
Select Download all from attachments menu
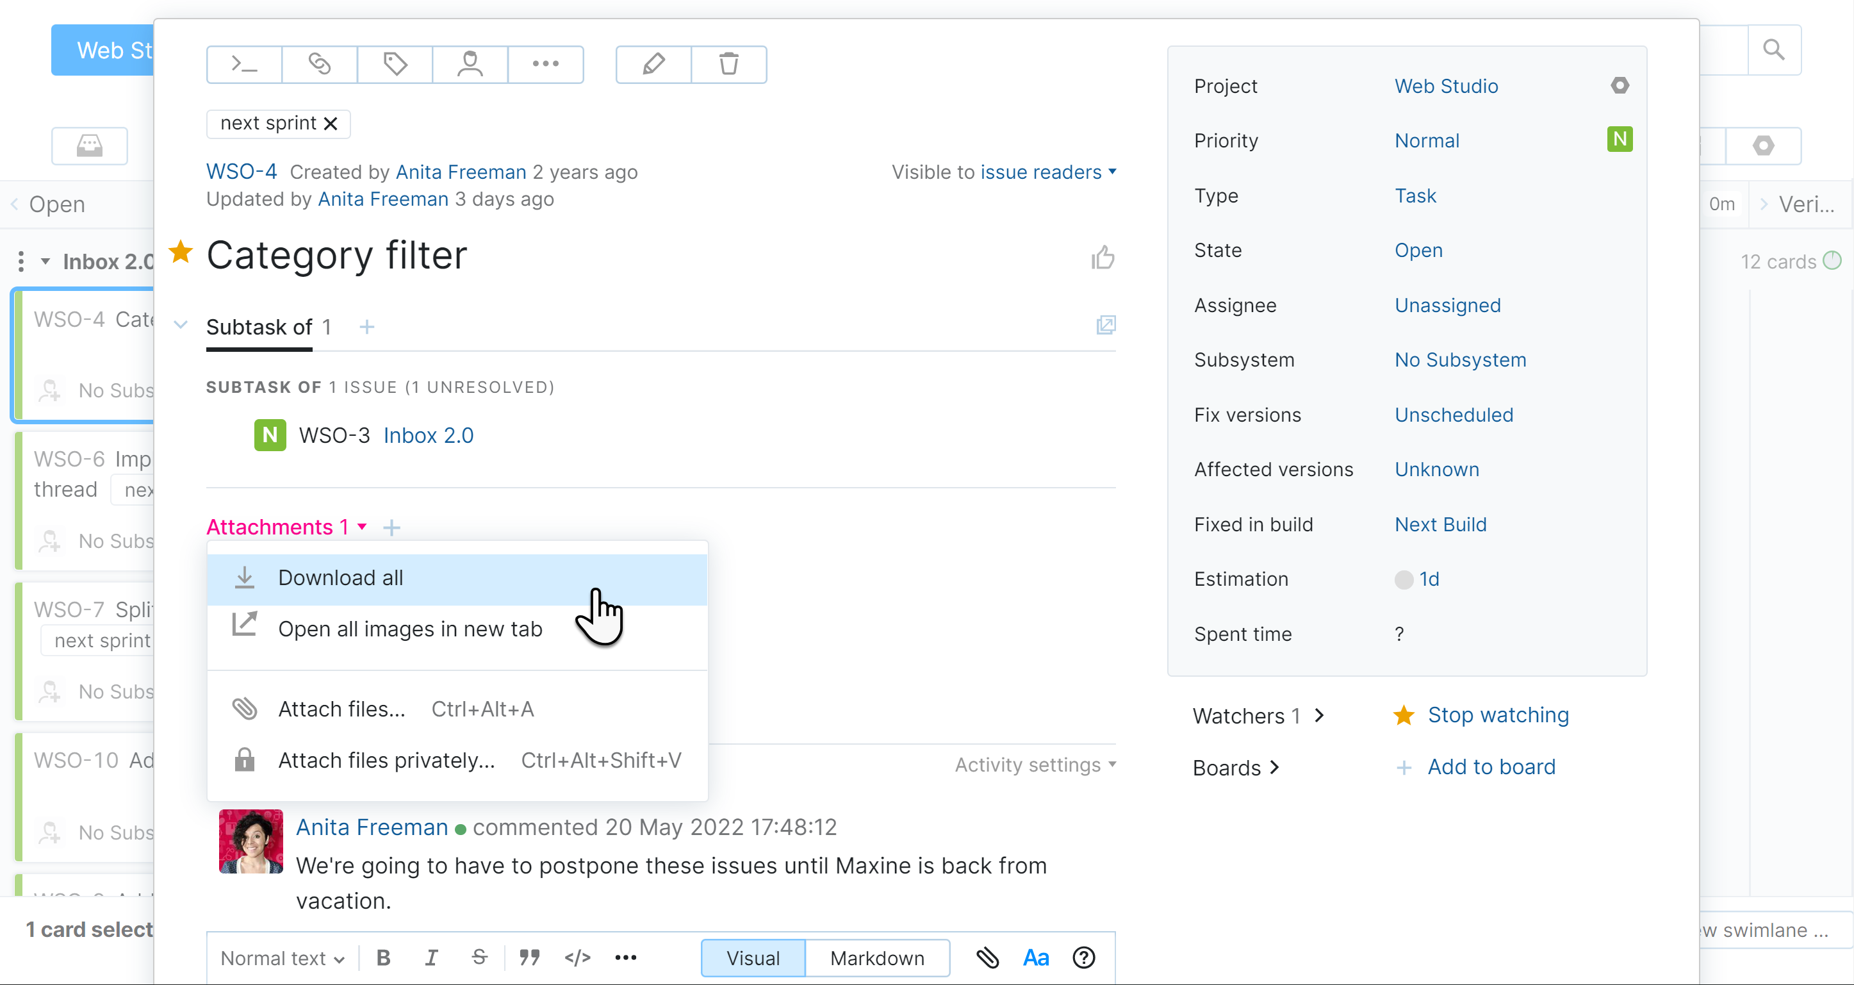tap(340, 577)
